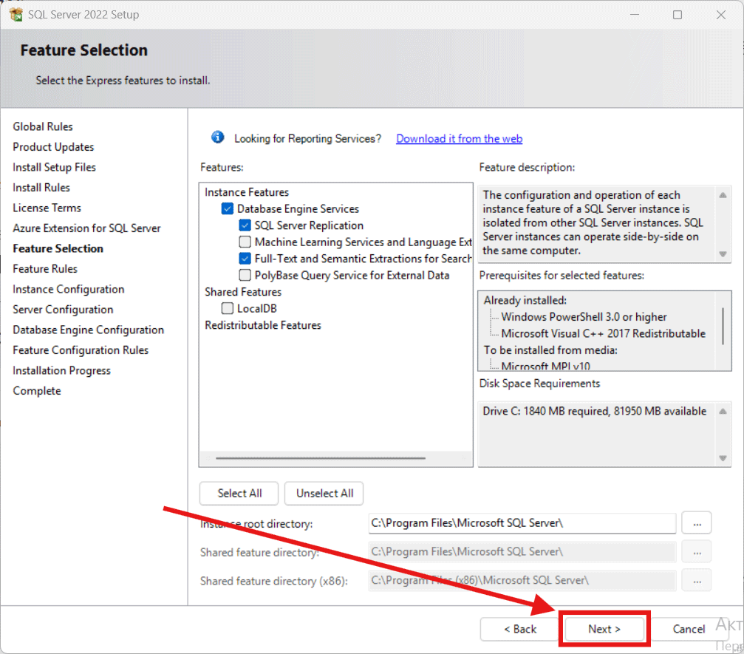Go to the License Terms step
The image size is (744, 654).
pos(47,208)
